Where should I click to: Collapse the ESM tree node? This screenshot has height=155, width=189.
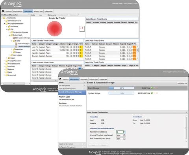click(x=7, y=29)
